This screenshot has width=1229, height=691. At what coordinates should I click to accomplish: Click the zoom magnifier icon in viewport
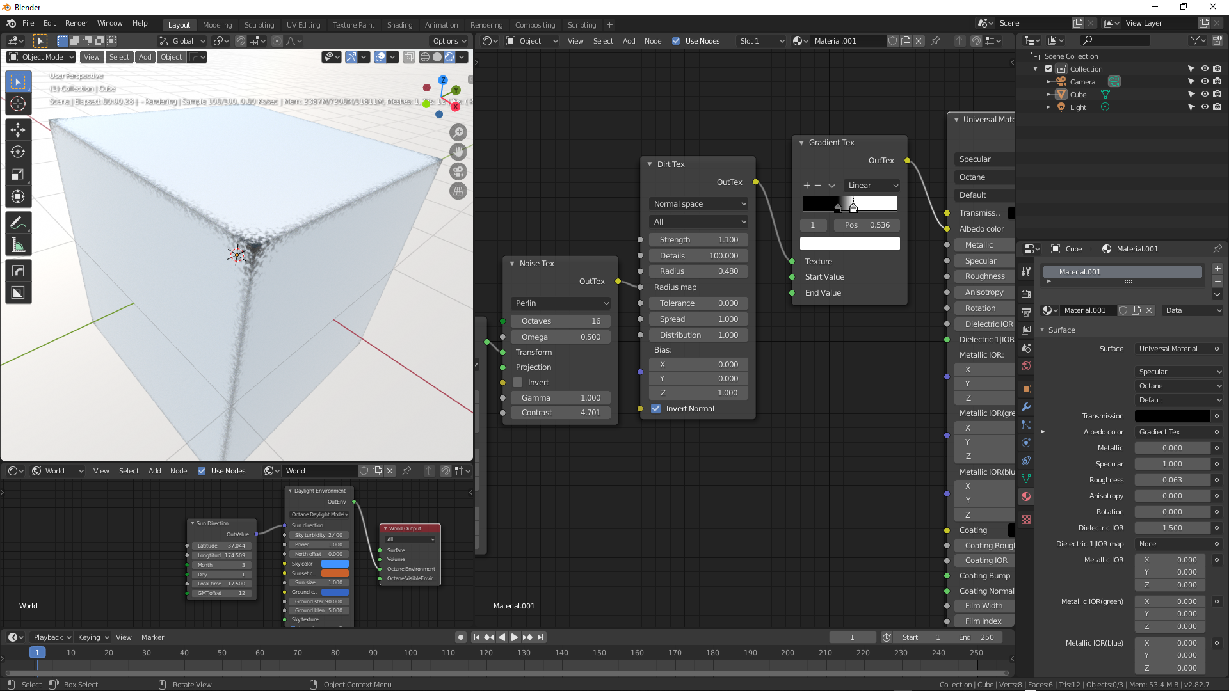tap(458, 132)
